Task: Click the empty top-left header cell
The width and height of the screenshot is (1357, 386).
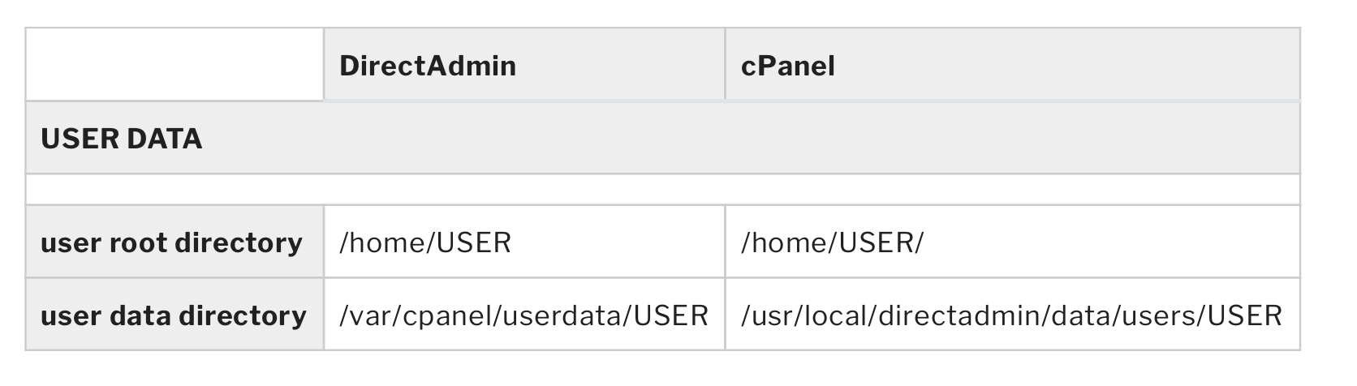Action: pos(174,65)
